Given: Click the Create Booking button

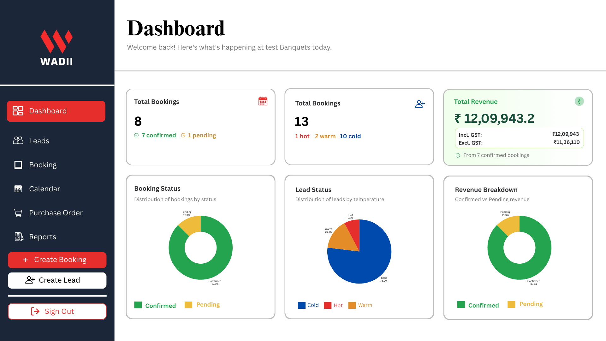Looking at the screenshot, I should pos(57,260).
